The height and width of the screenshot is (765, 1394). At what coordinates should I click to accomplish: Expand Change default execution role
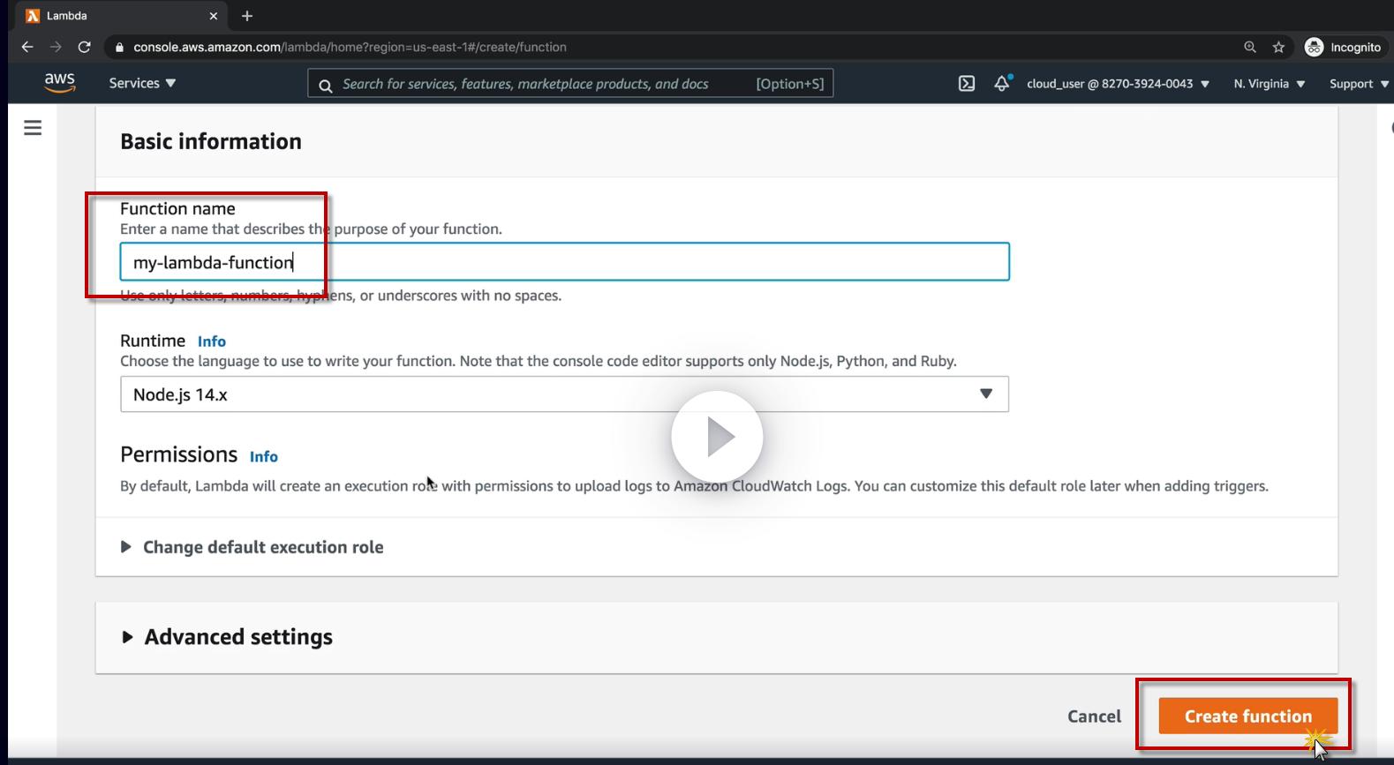[252, 547]
